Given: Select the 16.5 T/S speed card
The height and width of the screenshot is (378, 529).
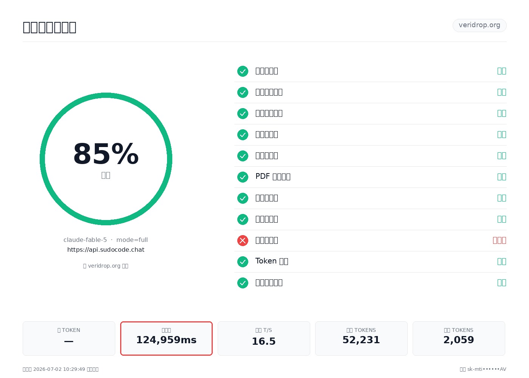Looking at the screenshot, I should pos(264,338).
